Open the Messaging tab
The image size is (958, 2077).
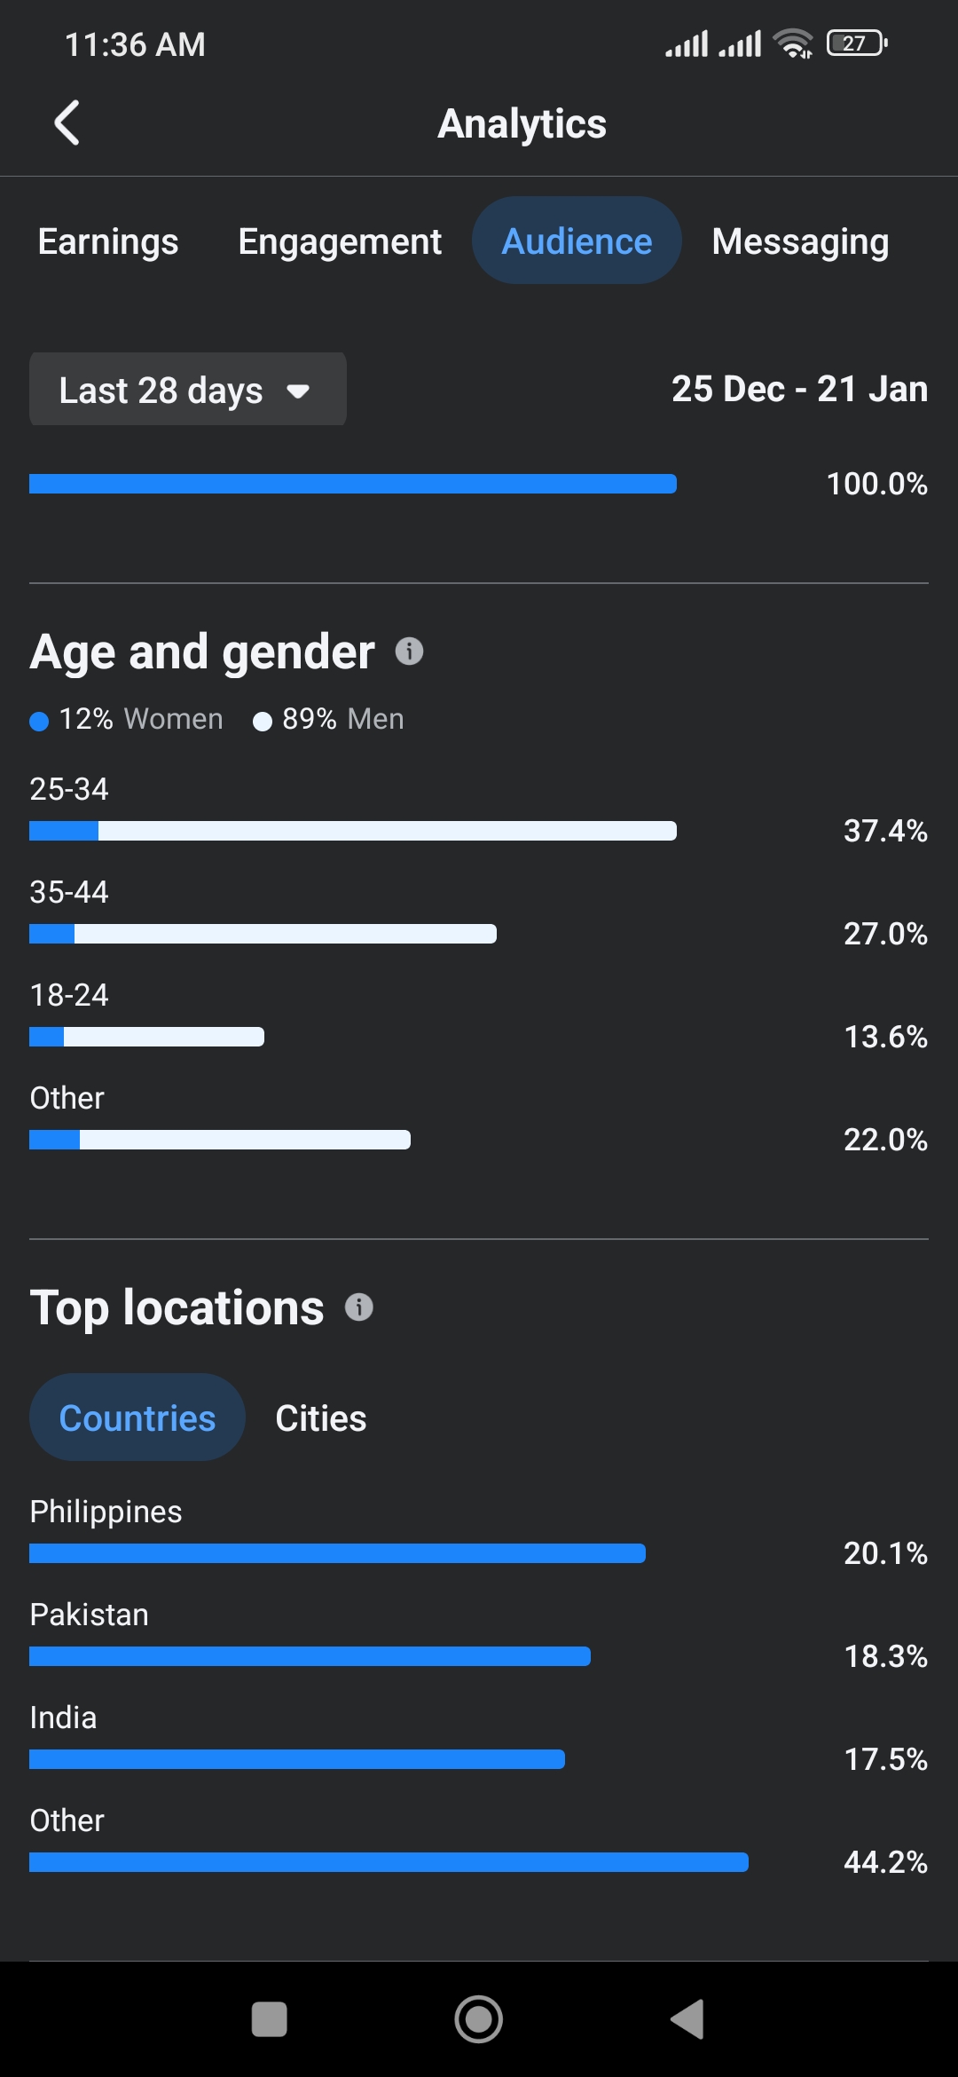800,241
